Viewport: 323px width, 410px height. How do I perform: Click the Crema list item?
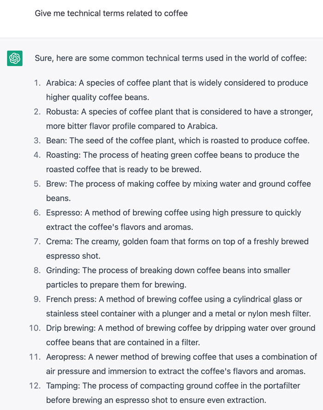coord(177,248)
